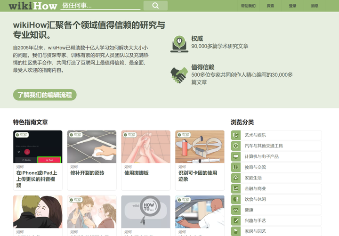The width and height of the screenshot is (339, 236).
Task: Open the 健康 category link
Action: point(276,210)
